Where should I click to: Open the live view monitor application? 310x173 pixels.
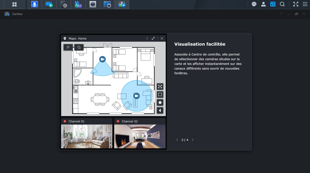click(107, 4)
